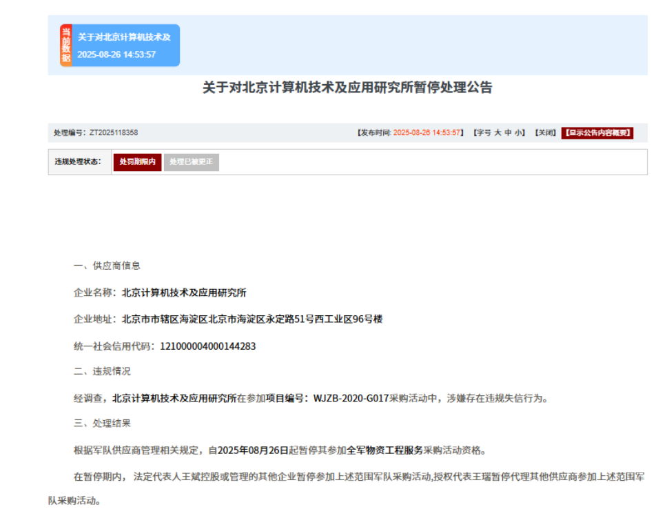Click the 三、处理结果 section heading
This screenshot has width=667, height=516.
[x=102, y=423]
